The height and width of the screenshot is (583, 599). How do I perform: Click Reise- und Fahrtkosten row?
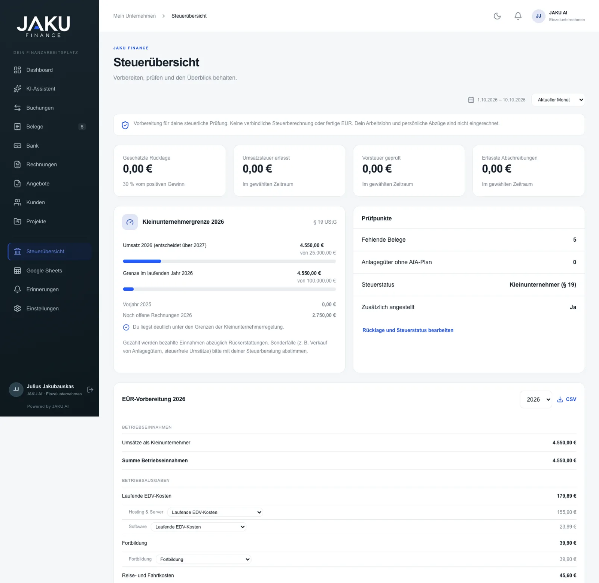pyautogui.click(x=349, y=576)
